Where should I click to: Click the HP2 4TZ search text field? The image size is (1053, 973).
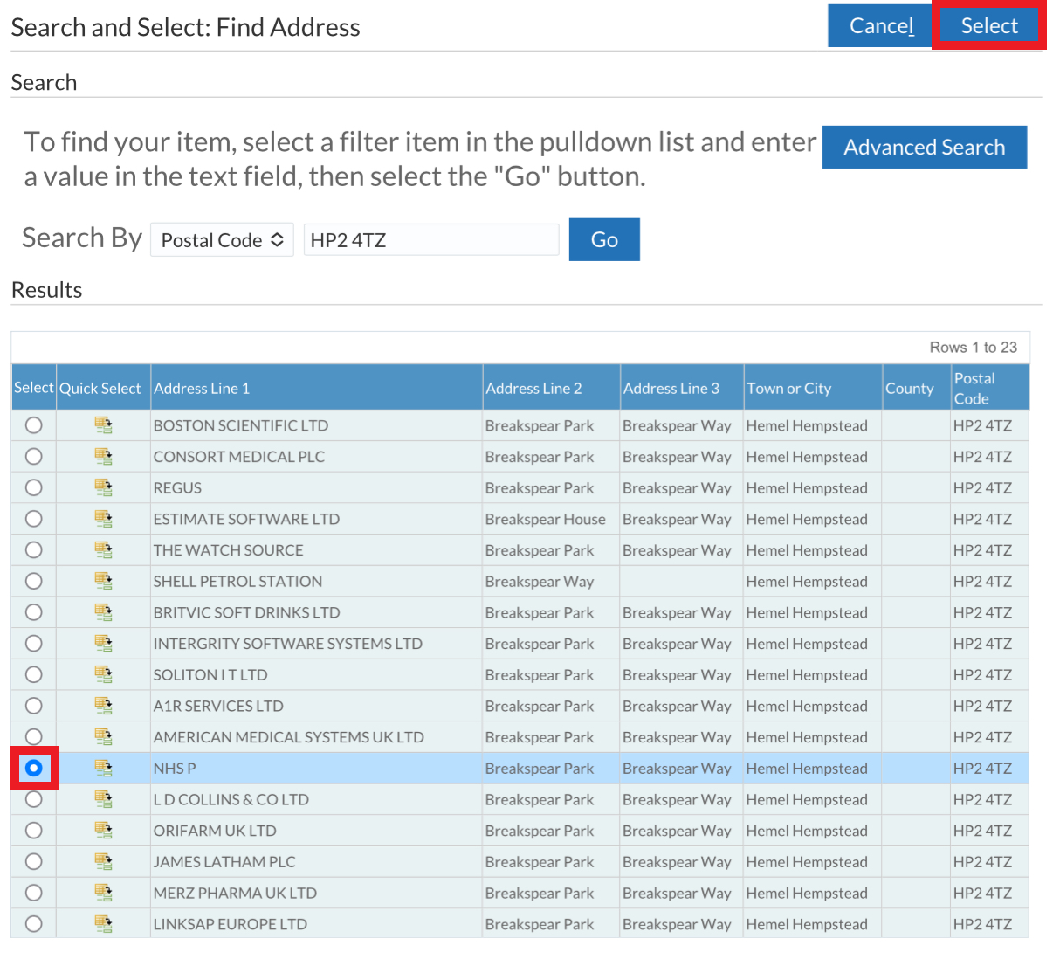coord(430,239)
